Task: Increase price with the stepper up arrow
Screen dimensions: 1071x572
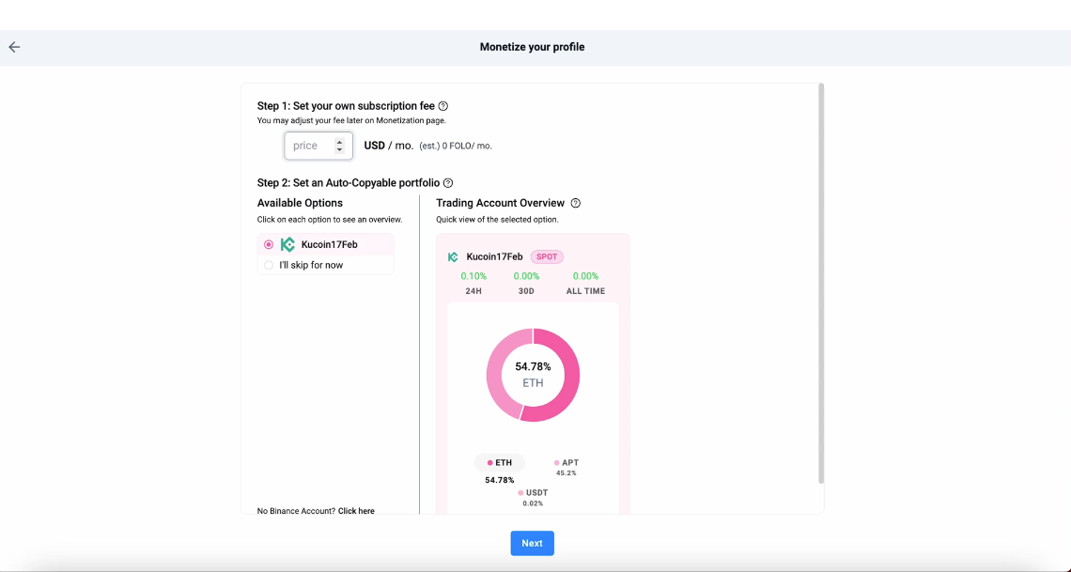Action: click(x=339, y=142)
